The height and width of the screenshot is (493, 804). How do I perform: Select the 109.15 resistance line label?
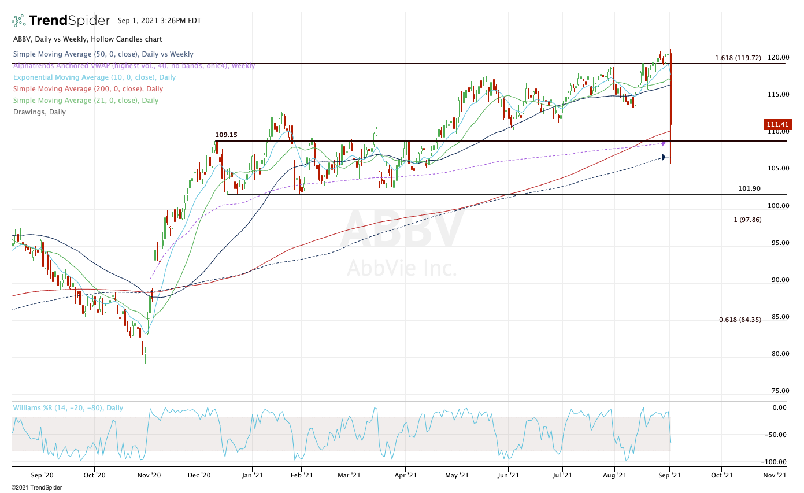click(227, 135)
